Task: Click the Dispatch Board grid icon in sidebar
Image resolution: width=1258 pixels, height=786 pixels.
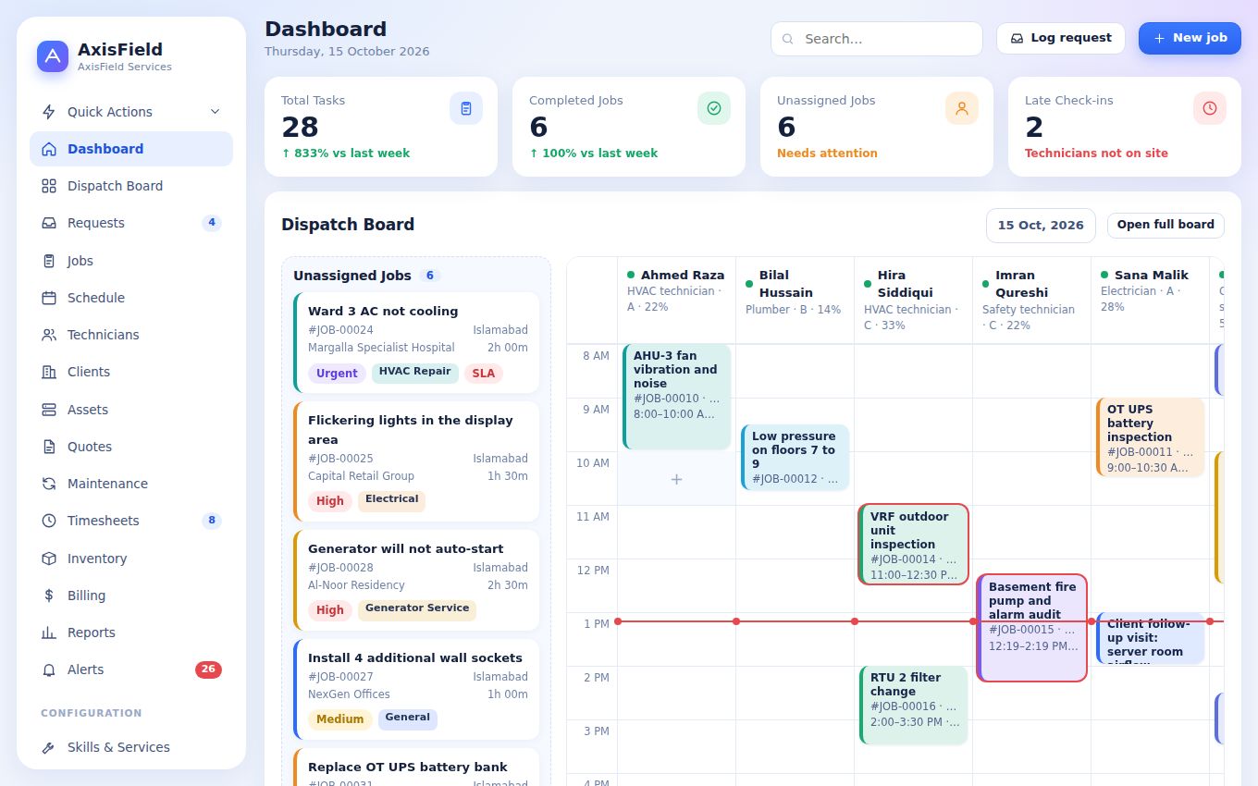Action: (x=49, y=186)
